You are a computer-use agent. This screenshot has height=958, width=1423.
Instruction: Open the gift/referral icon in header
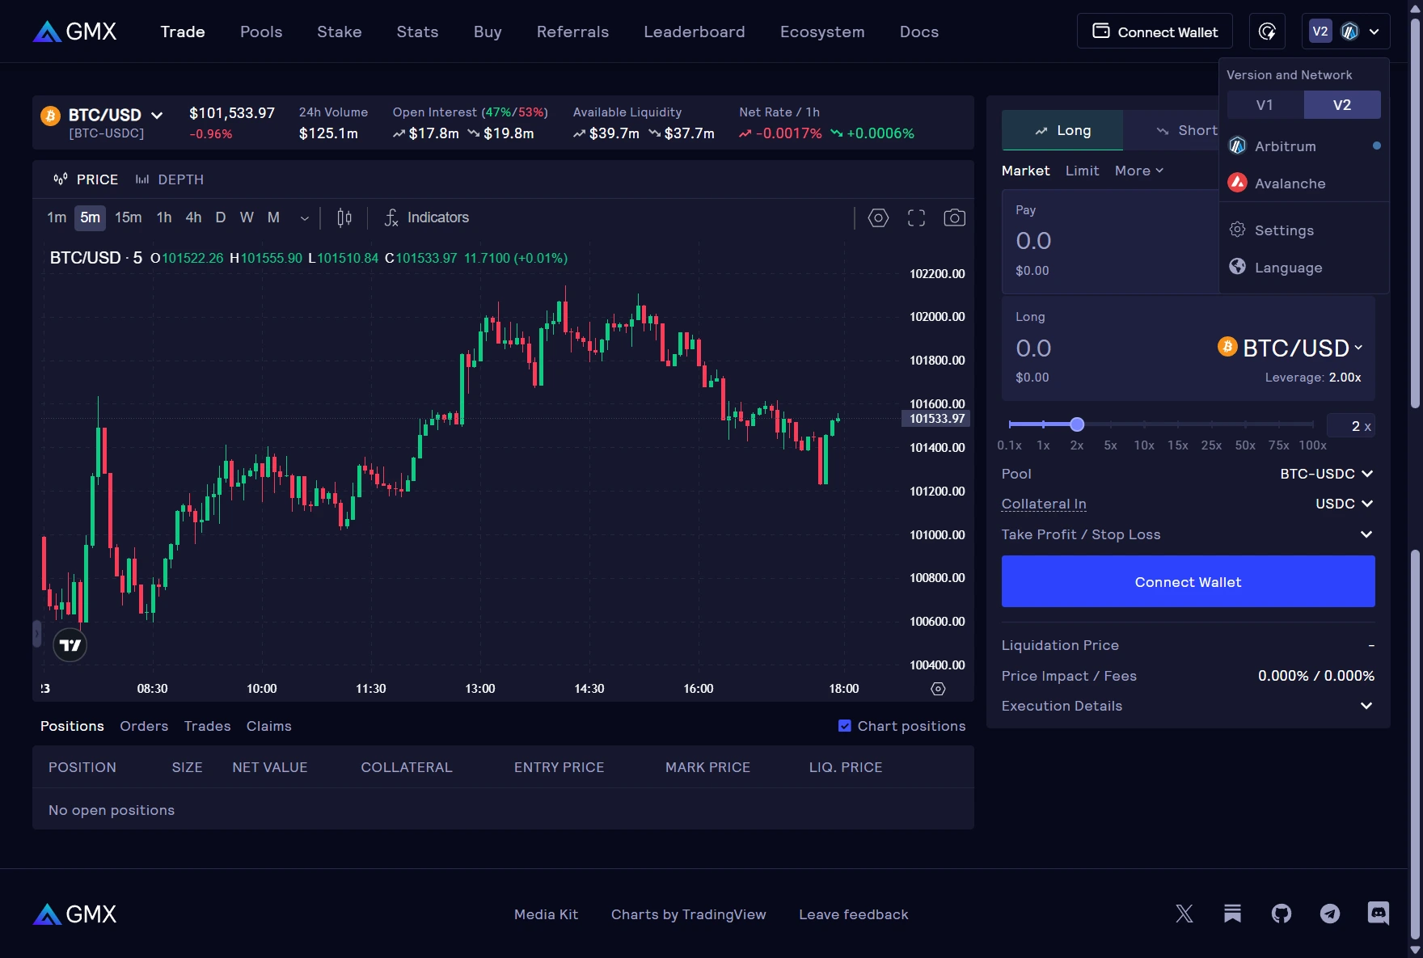1267,32
